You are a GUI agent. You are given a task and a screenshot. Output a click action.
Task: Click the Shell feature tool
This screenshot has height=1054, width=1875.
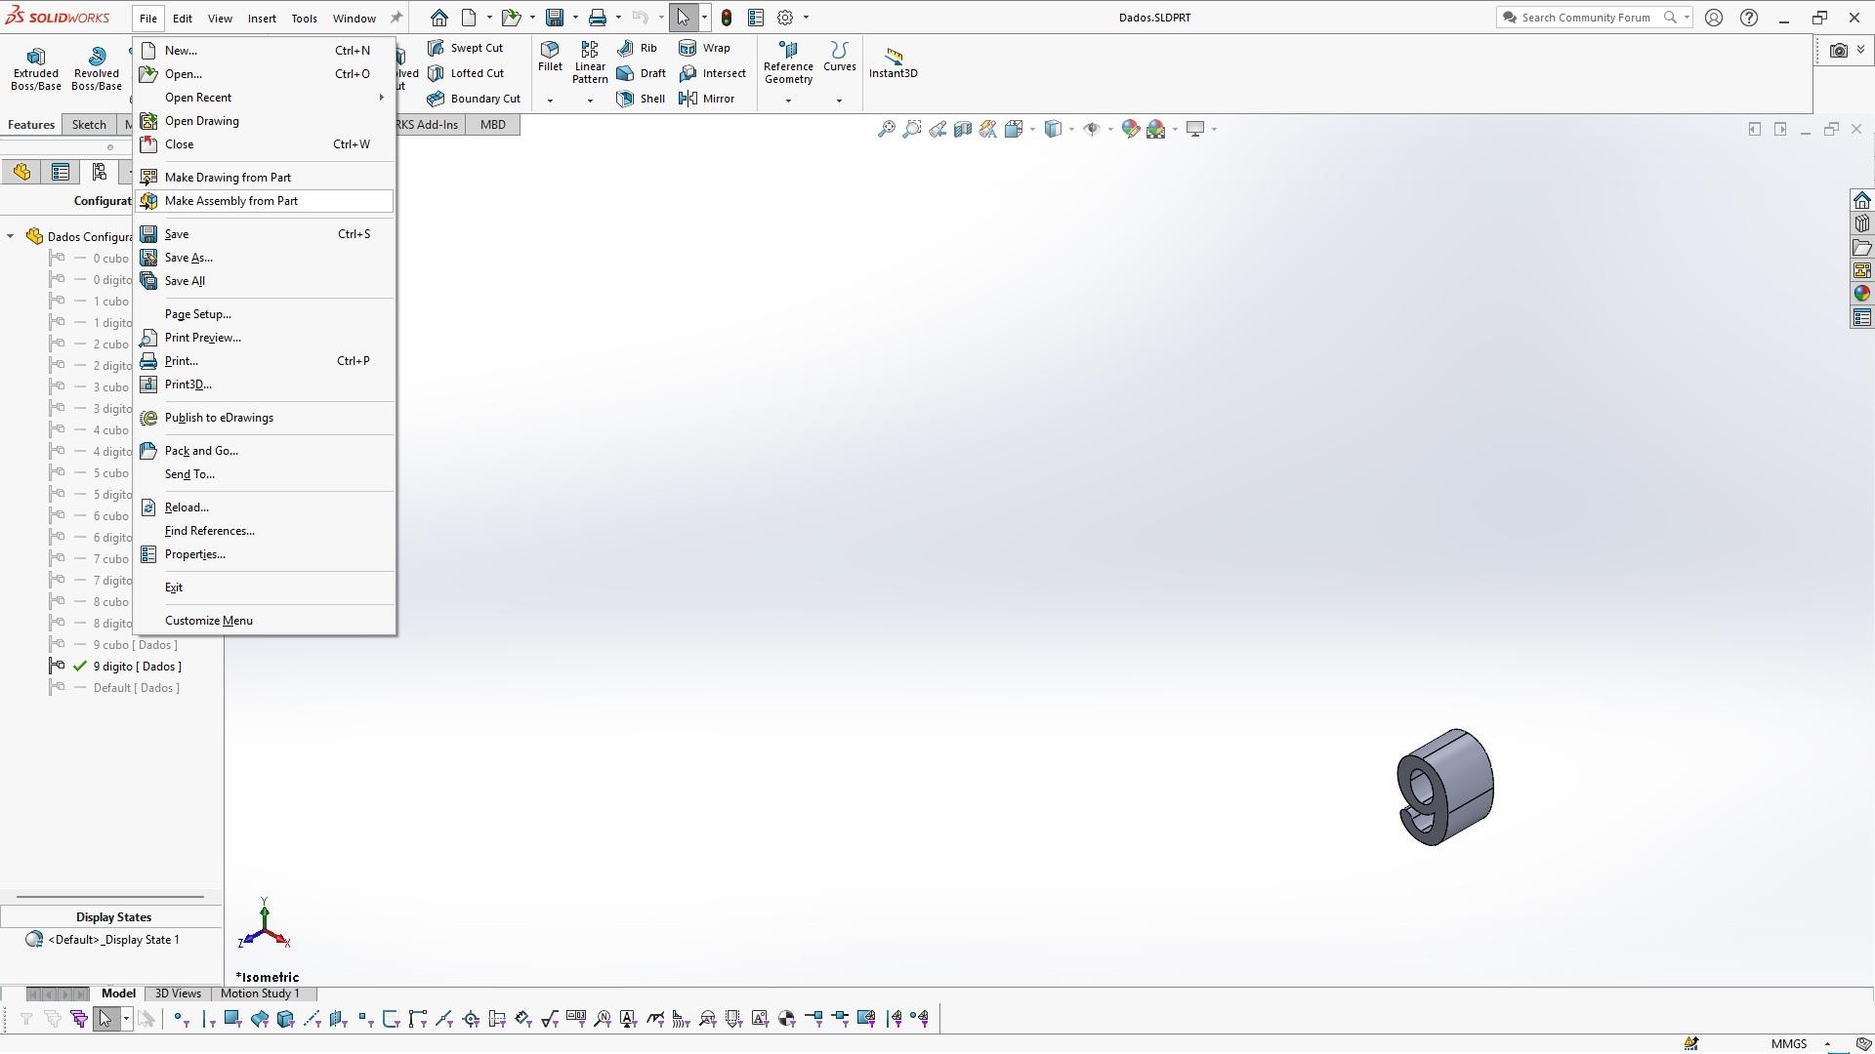pos(642,99)
